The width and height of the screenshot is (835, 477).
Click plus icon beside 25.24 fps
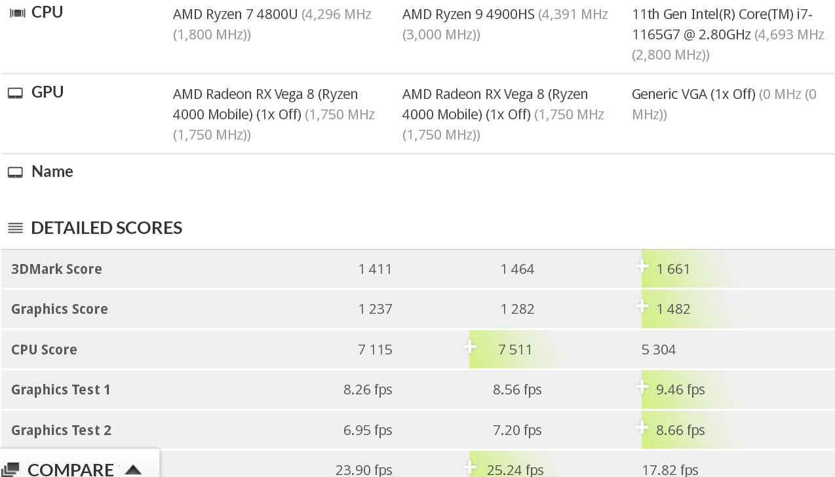point(469,467)
